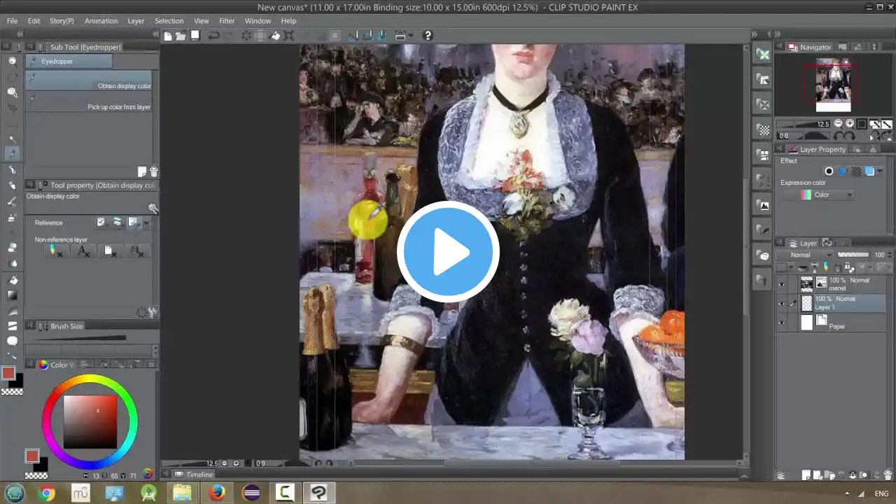The image size is (896, 504).
Task: Choose the Obtain display color sub tool
Action: coord(89,80)
